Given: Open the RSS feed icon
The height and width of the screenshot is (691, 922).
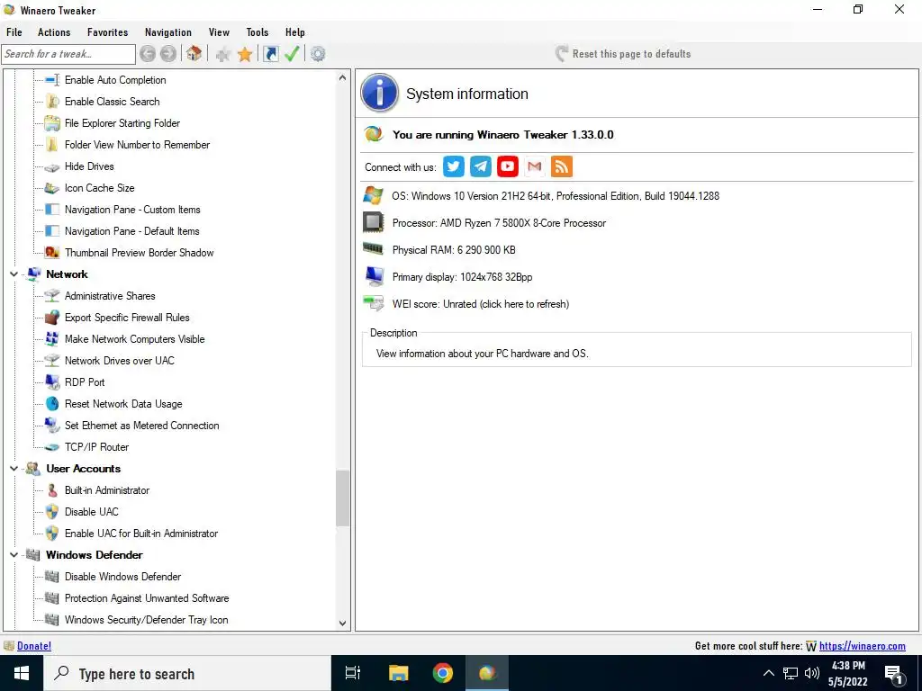Looking at the screenshot, I should coord(562,166).
